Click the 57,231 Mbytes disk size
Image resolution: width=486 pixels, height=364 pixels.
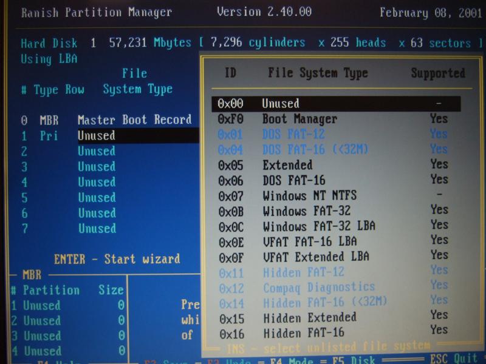(x=150, y=42)
